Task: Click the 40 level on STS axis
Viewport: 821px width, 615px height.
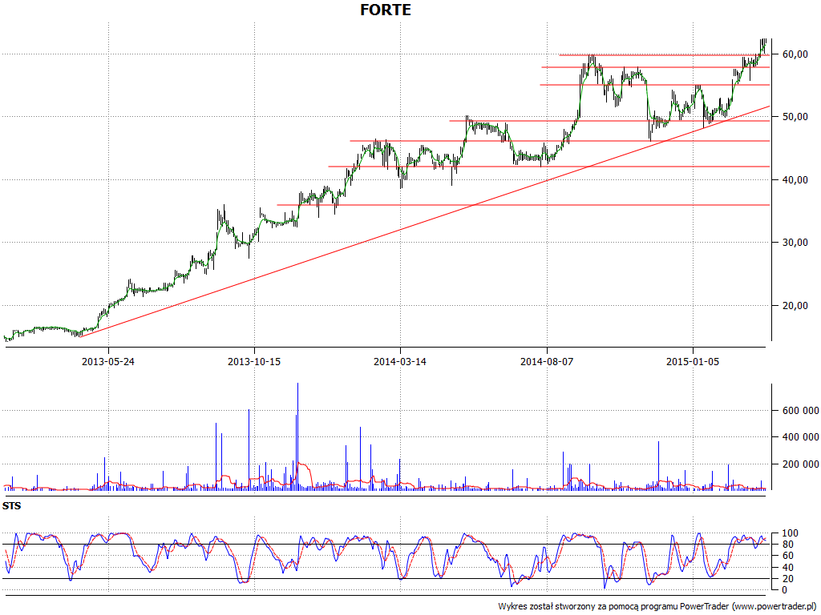Action: tap(787, 568)
